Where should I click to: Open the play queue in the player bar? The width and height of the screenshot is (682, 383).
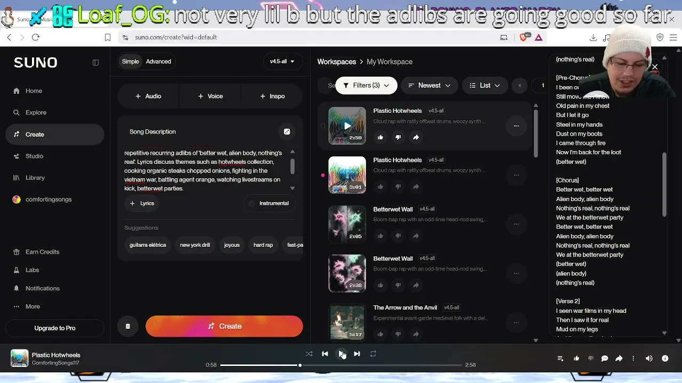pyautogui.click(x=561, y=359)
